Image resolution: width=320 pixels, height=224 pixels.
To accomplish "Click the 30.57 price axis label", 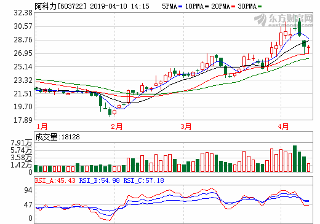I will tap(23, 26).
